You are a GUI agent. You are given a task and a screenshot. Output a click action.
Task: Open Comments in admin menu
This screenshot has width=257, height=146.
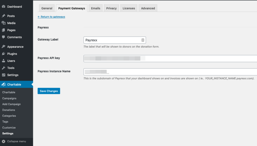(14, 37)
